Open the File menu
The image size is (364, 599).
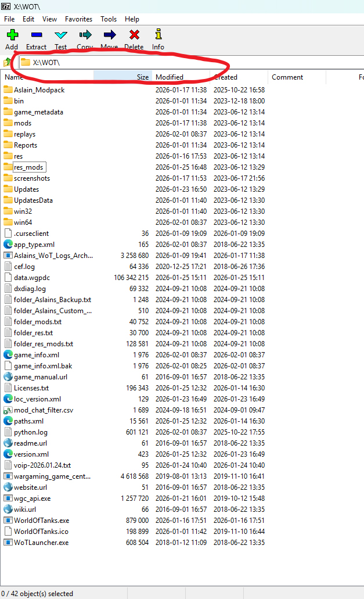click(9, 19)
